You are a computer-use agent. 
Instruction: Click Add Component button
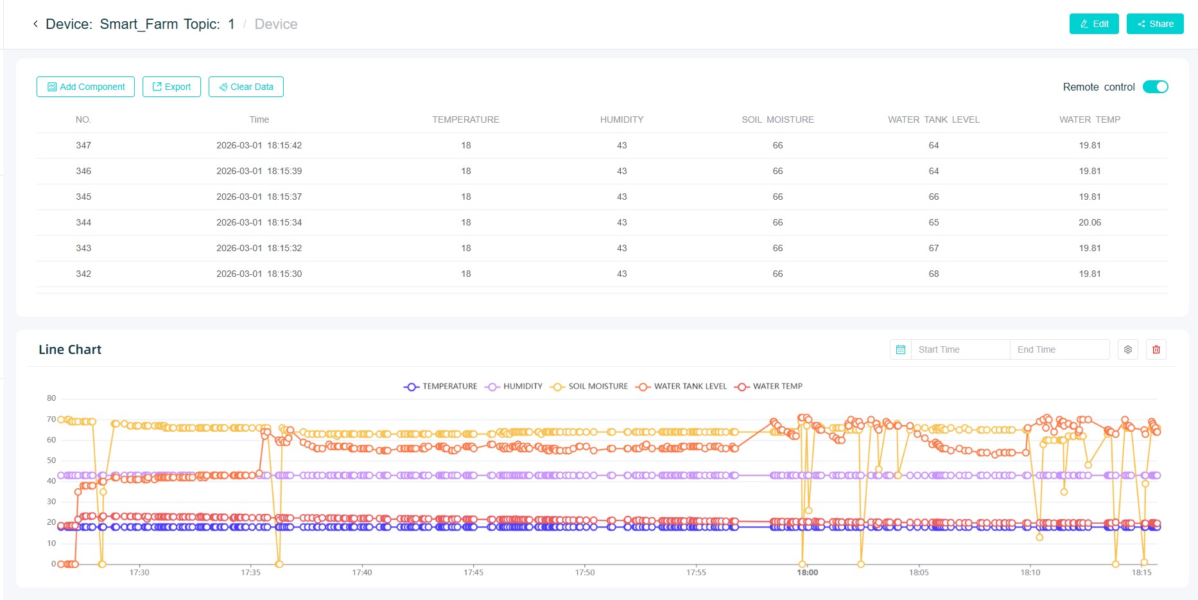coord(85,87)
